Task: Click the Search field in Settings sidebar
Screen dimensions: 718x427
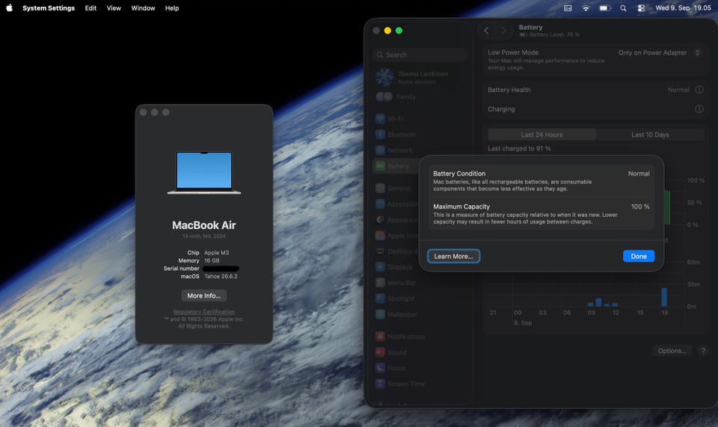Action: (420, 55)
